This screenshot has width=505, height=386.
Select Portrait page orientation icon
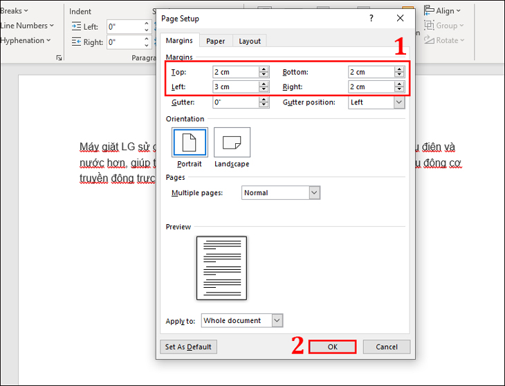[x=189, y=143]
